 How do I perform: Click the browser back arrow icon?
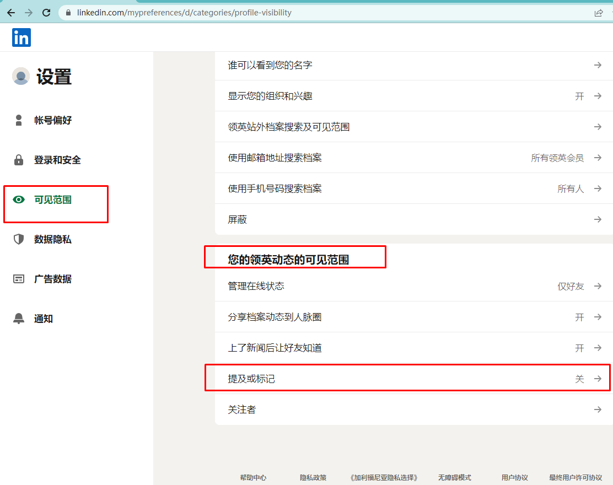coord(11,12)
